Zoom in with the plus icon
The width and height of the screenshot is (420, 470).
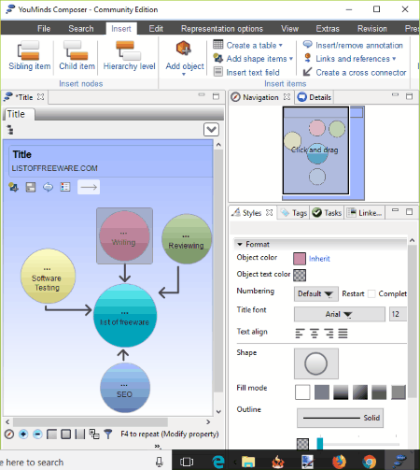[x=23, y=434]
